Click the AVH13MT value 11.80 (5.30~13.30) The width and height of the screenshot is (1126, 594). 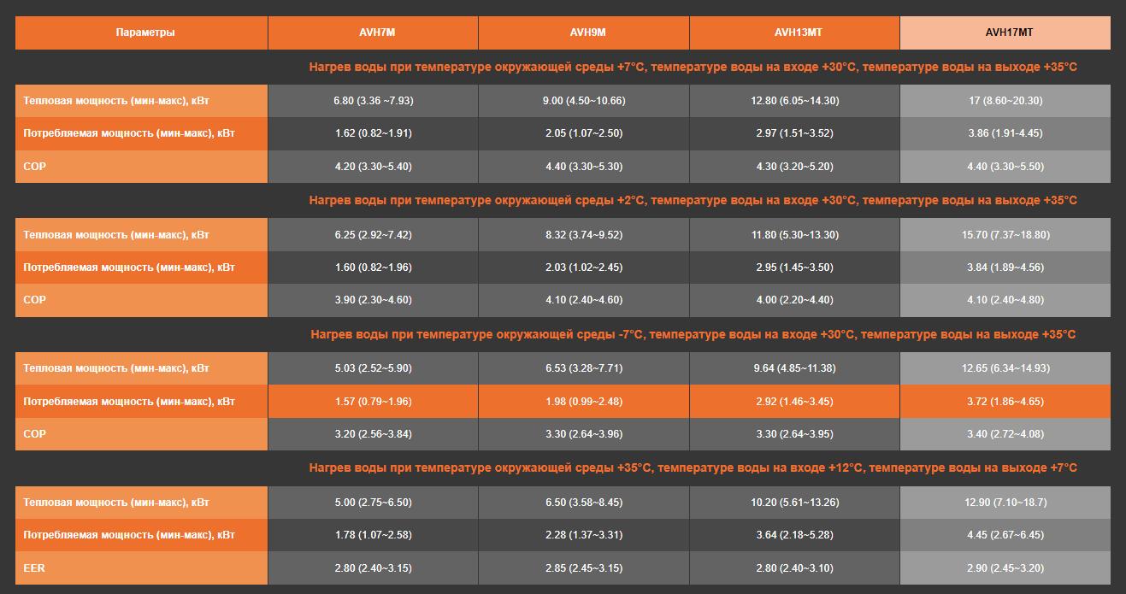pyautogui.click(x=794, y=234)
